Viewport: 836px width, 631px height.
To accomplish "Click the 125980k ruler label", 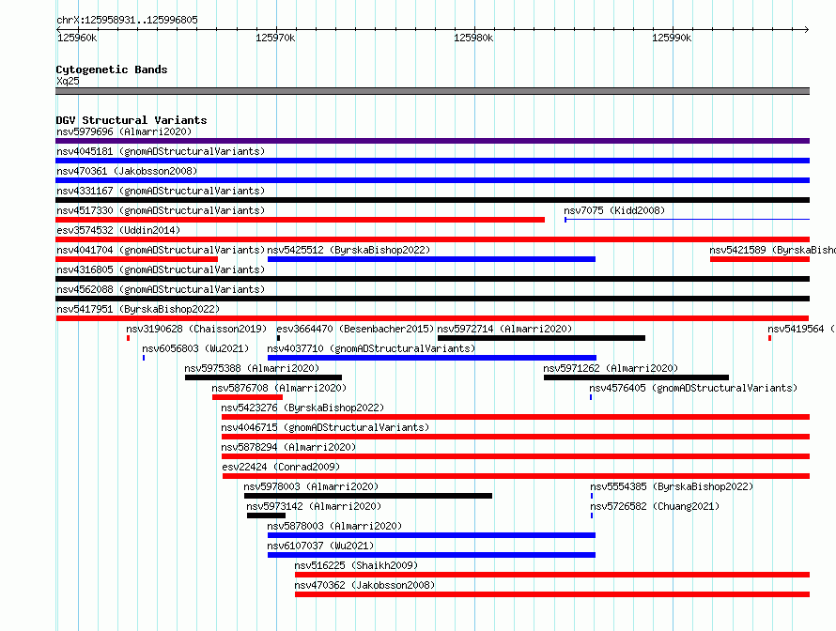I will [473, 38].
